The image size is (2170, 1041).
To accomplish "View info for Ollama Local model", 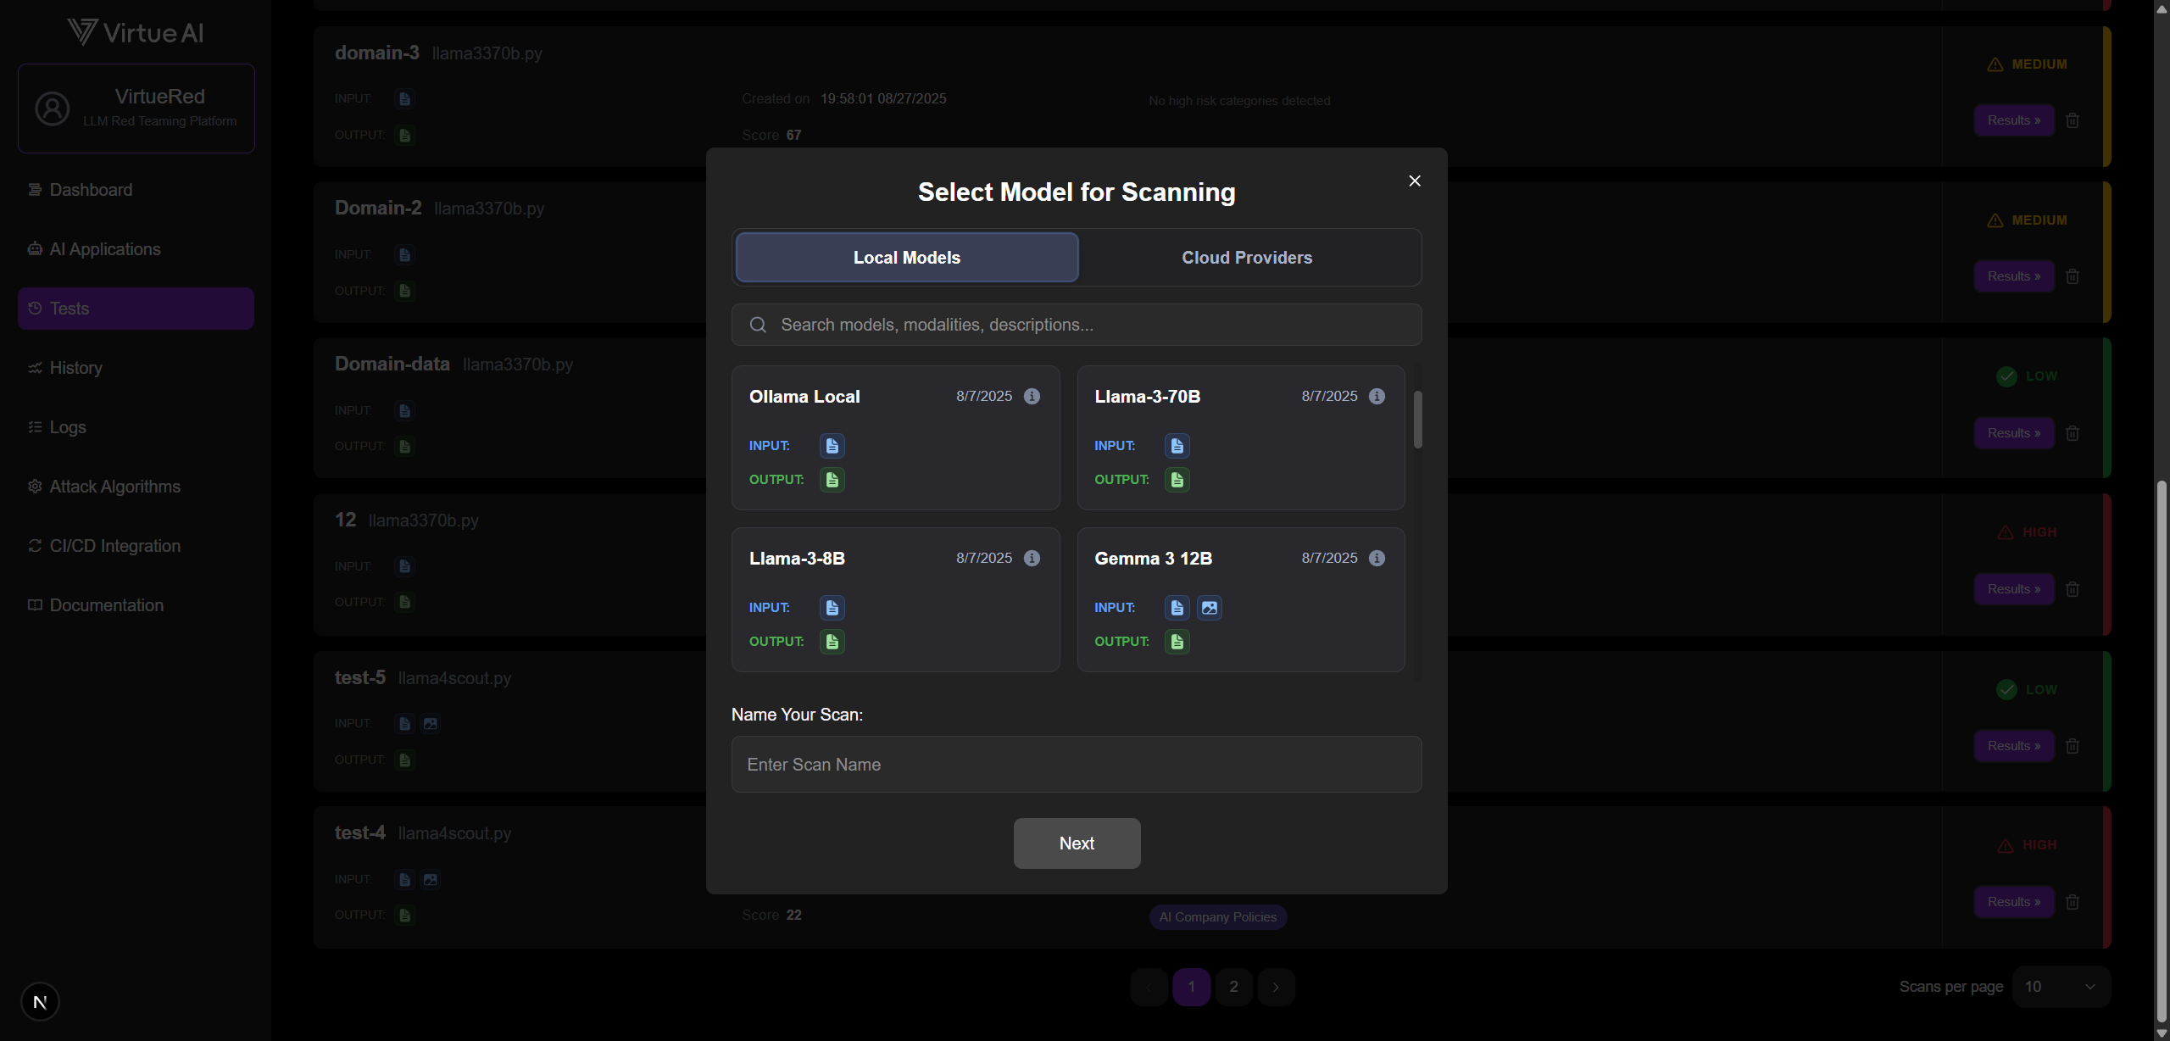I will click(x=1032, y=396).
